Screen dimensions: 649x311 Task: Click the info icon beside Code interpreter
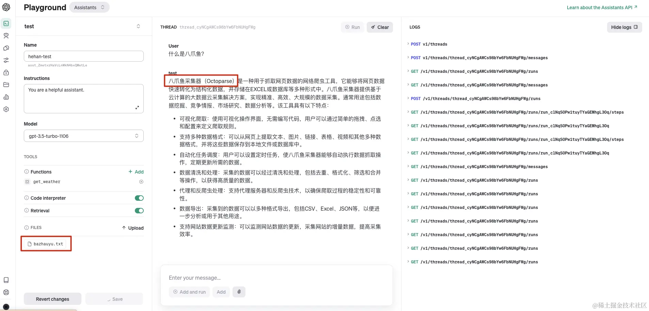click(27, 198)
